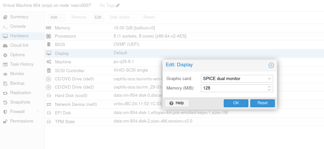Expand the Add hardware menu

coord(56,17)
